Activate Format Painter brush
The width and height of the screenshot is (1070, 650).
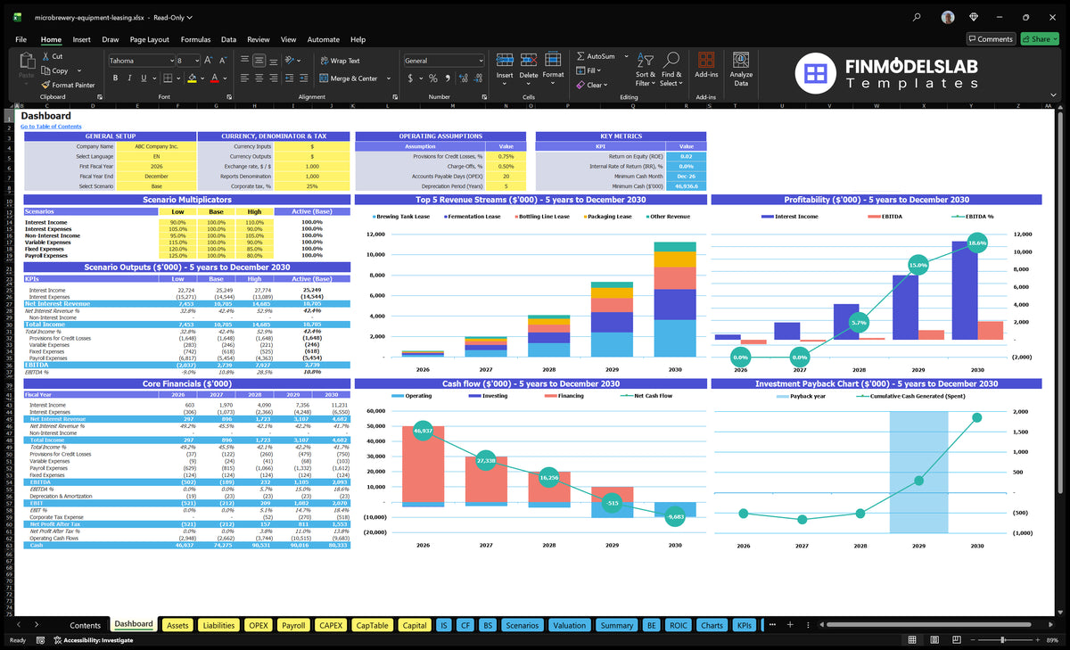[45, 85]
